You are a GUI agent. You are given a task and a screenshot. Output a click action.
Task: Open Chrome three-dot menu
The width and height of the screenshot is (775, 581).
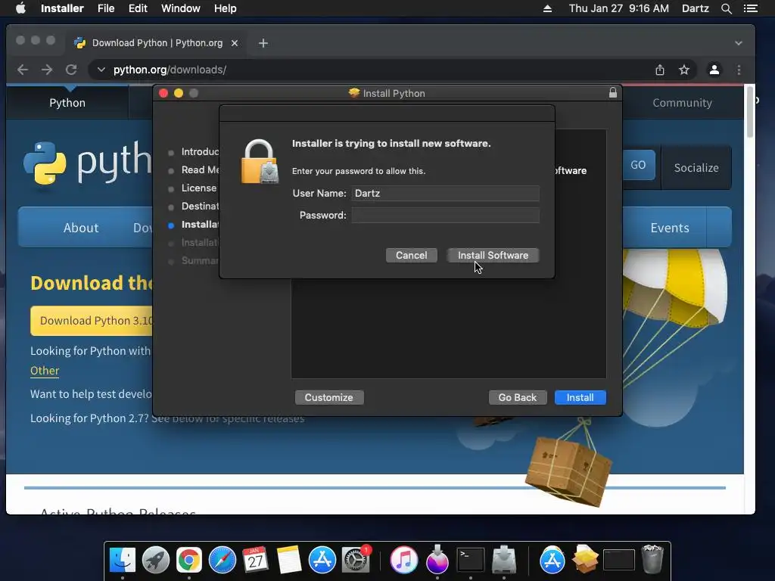(739, 70)
